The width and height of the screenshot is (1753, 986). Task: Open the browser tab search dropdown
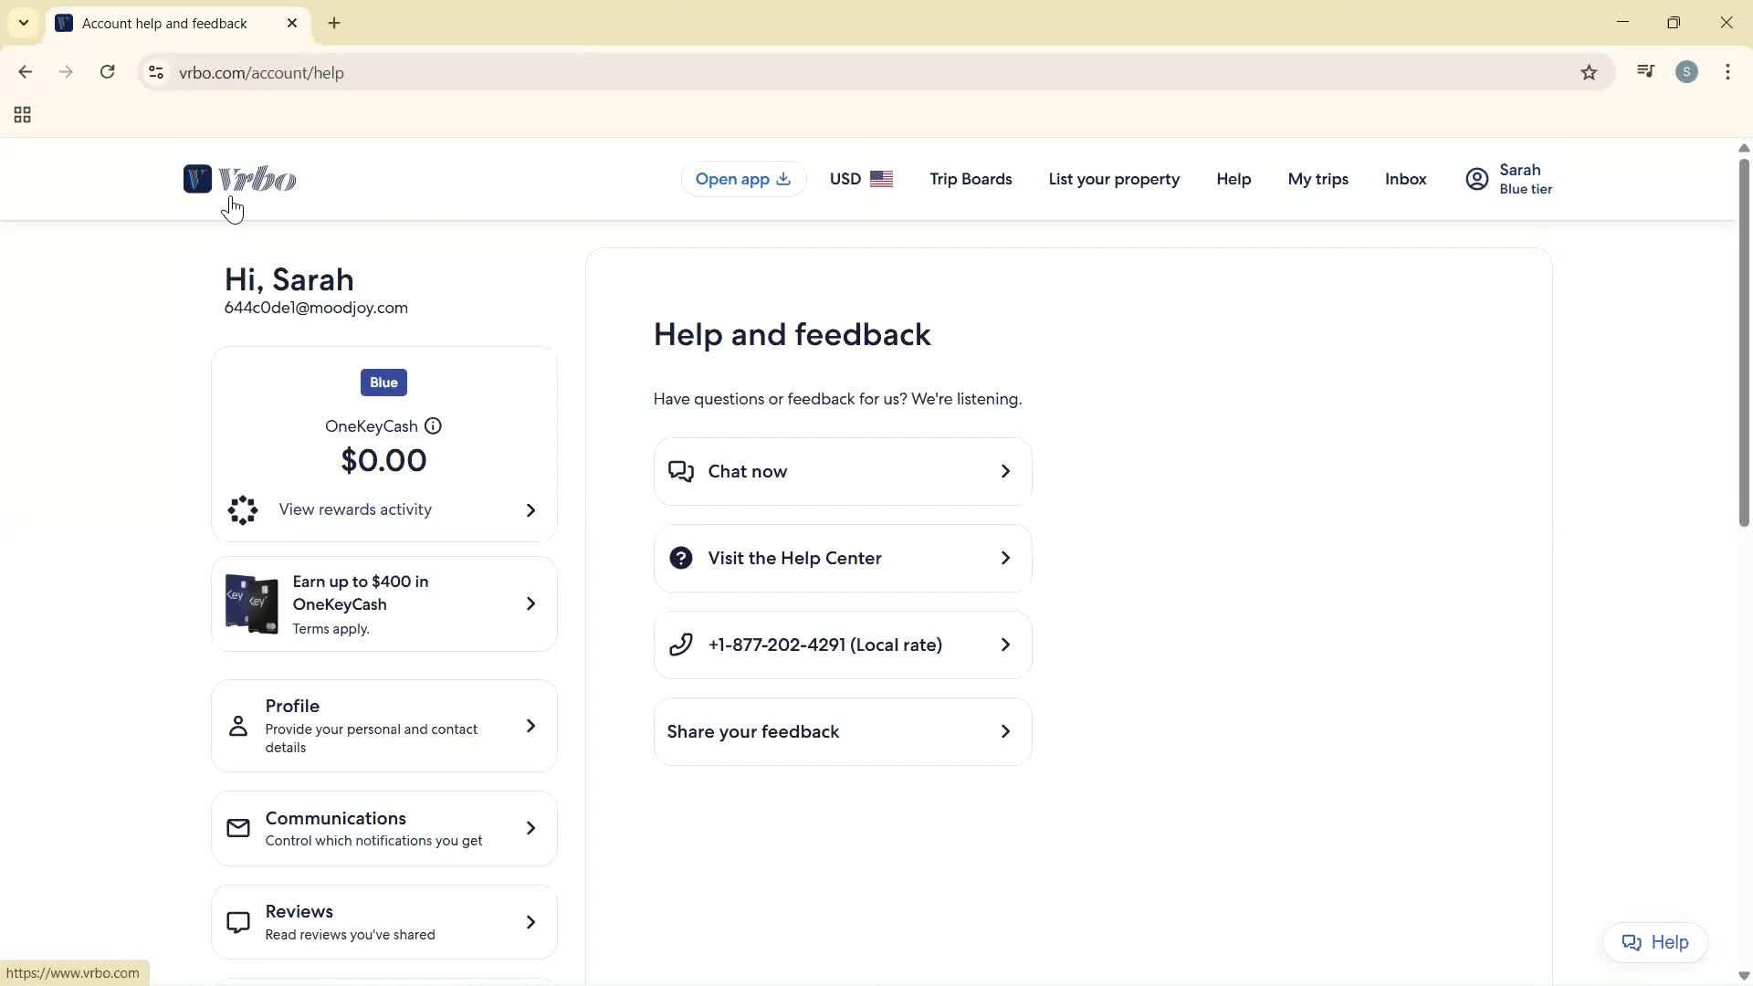click(x=23, y=23)
